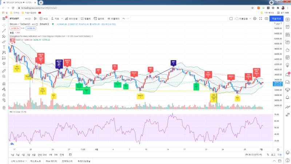
Task: Open the ideas lightbulb panel
Action: click(x=287, y=65)
